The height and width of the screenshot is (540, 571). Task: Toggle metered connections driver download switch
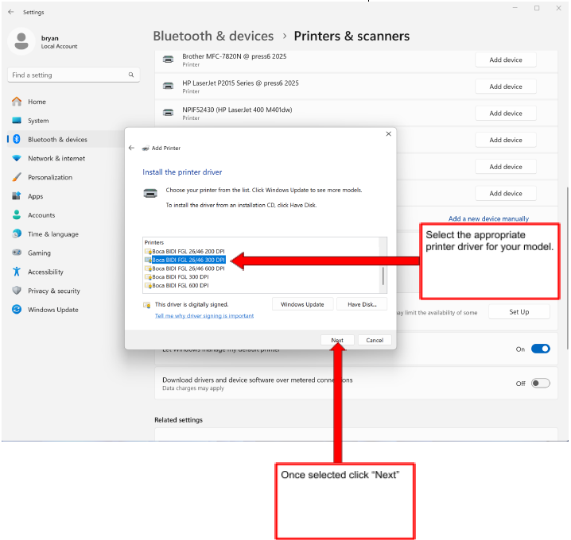[x=541, y=384]
